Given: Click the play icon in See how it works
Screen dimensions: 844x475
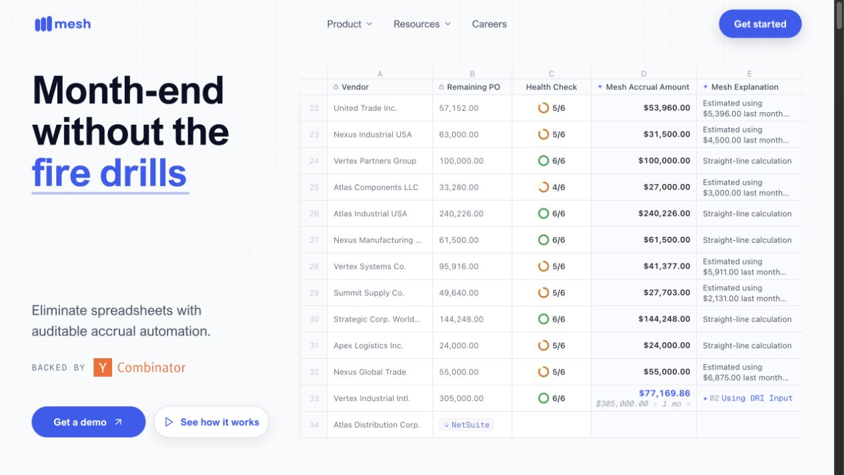Looking at the screenshot, I should (169, 422).
